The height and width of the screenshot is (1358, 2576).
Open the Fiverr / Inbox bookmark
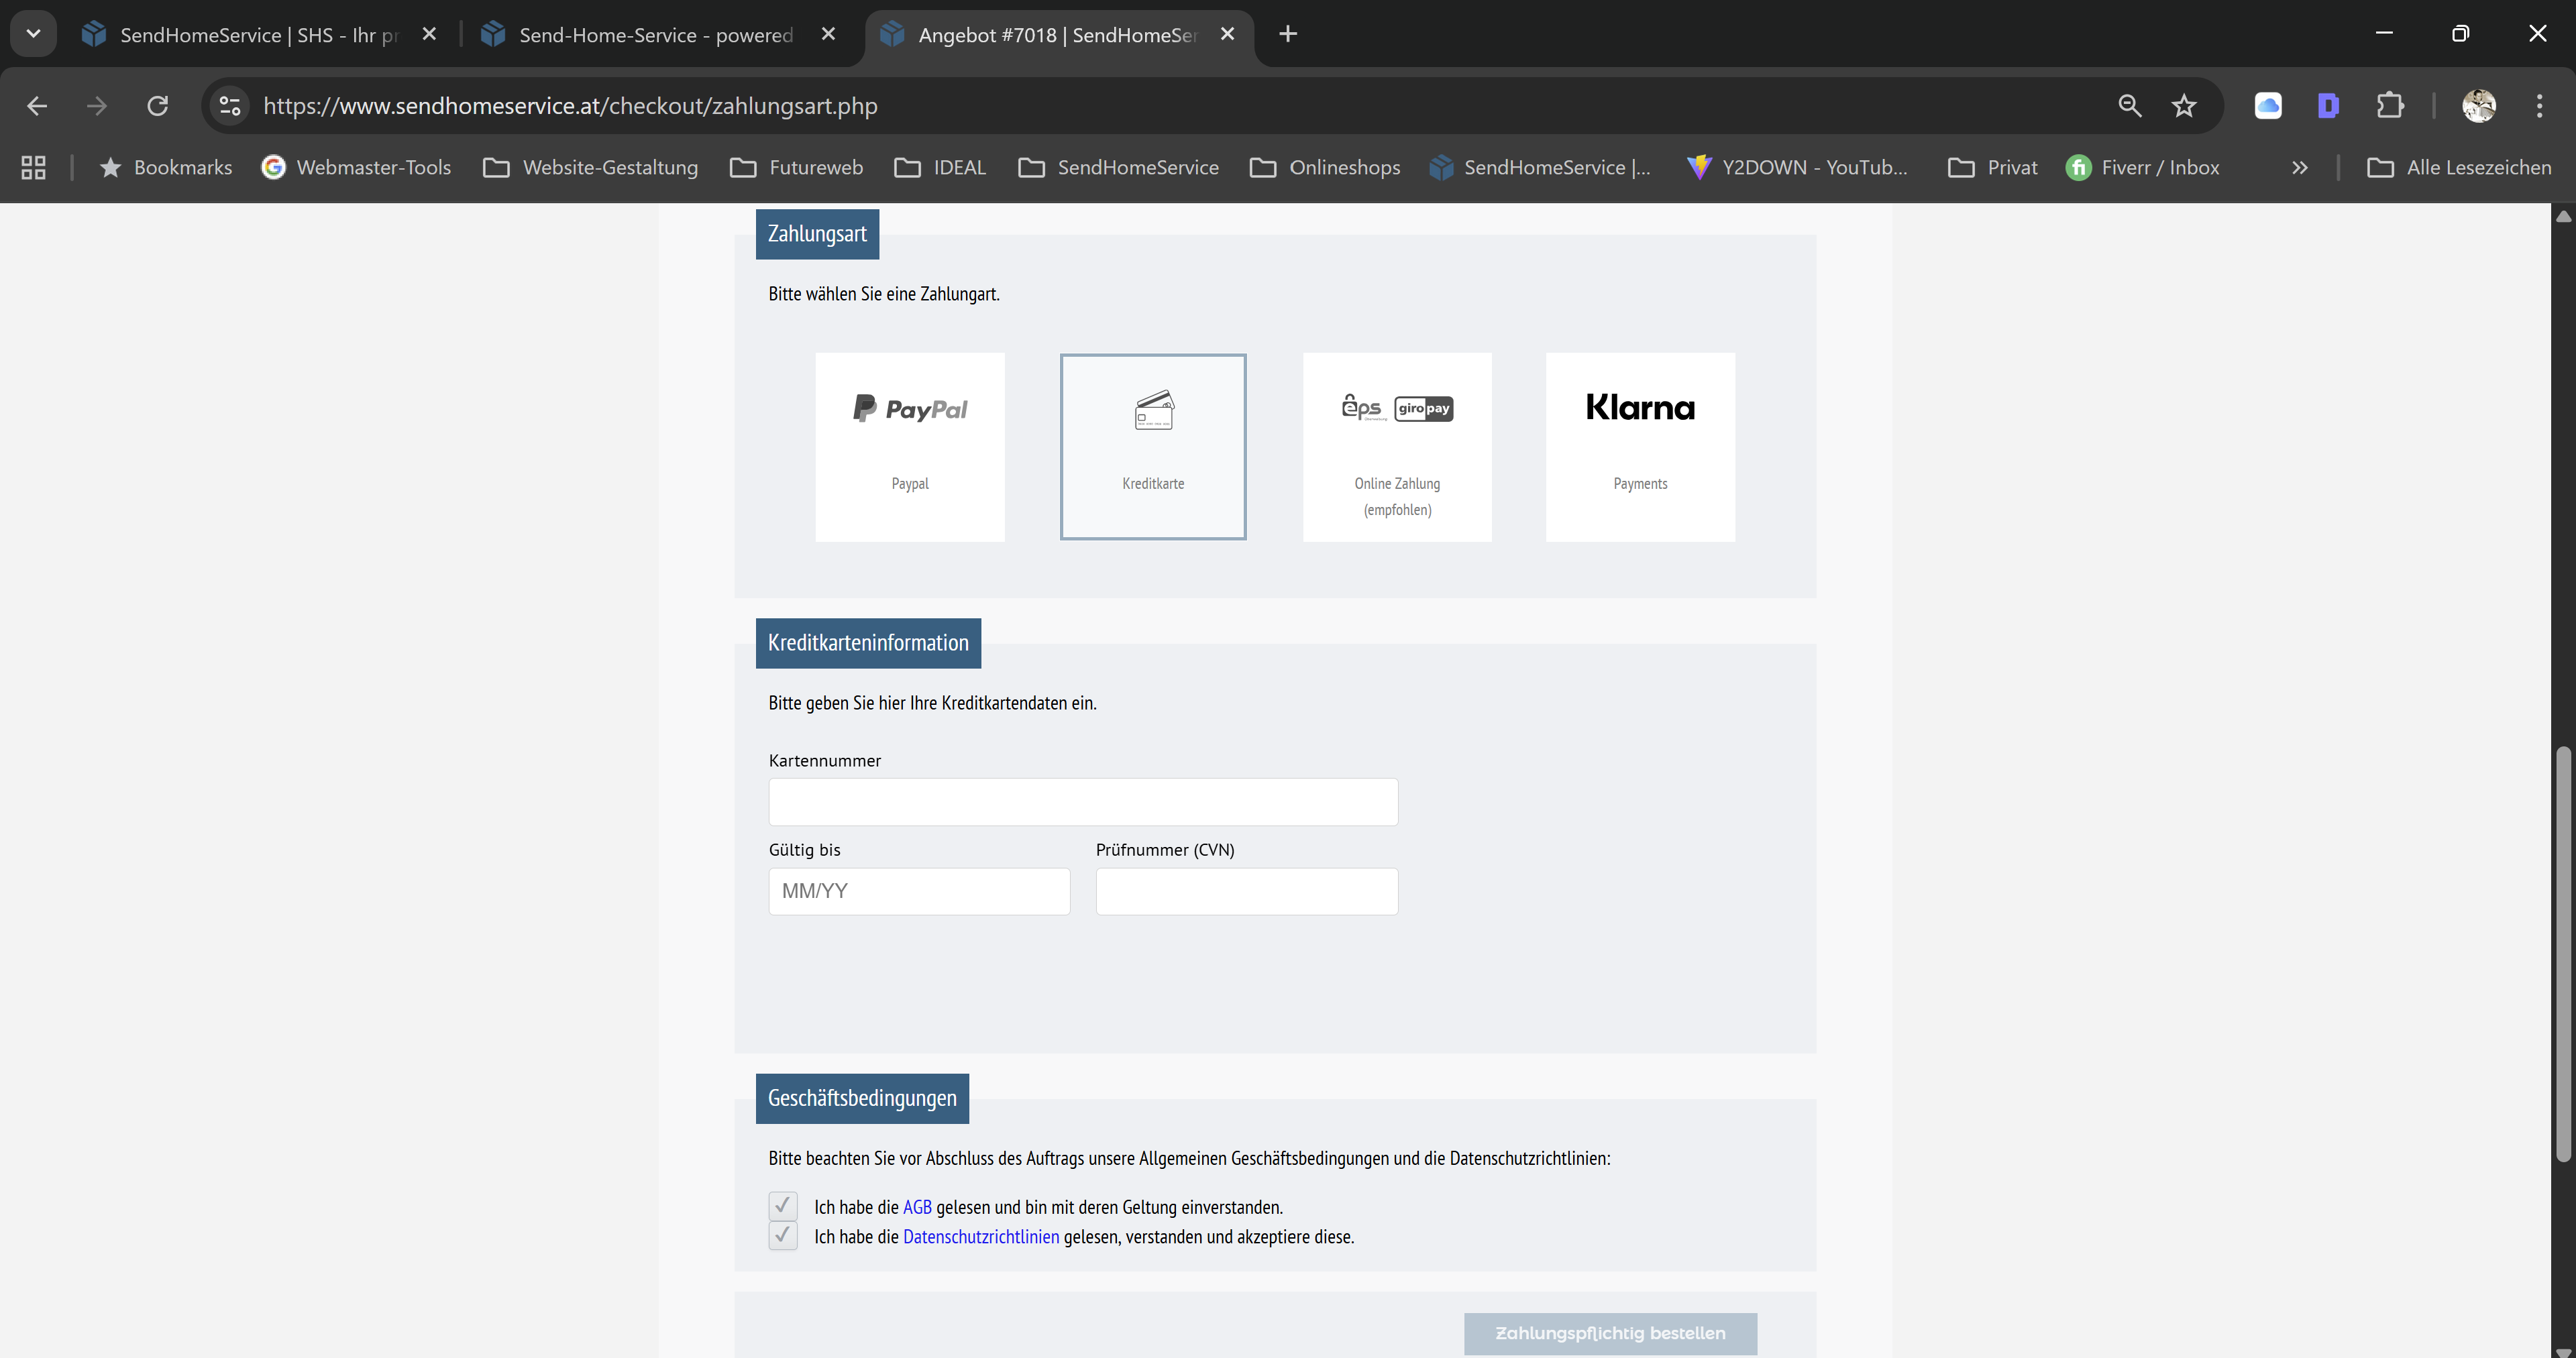(x=2143, y=167)
